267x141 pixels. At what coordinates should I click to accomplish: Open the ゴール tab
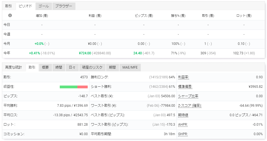tap(44, 6)
